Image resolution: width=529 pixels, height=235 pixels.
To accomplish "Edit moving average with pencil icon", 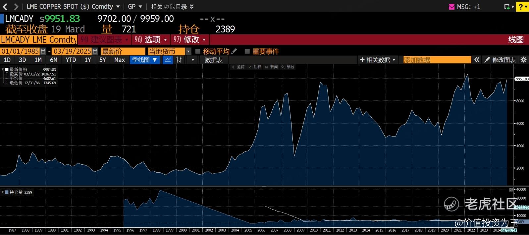I will 234,51.
